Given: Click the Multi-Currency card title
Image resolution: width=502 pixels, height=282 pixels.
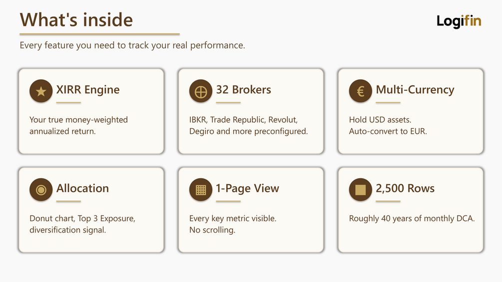Looking at the screenshot, I should pyautogui.click(x=415, y=90).
